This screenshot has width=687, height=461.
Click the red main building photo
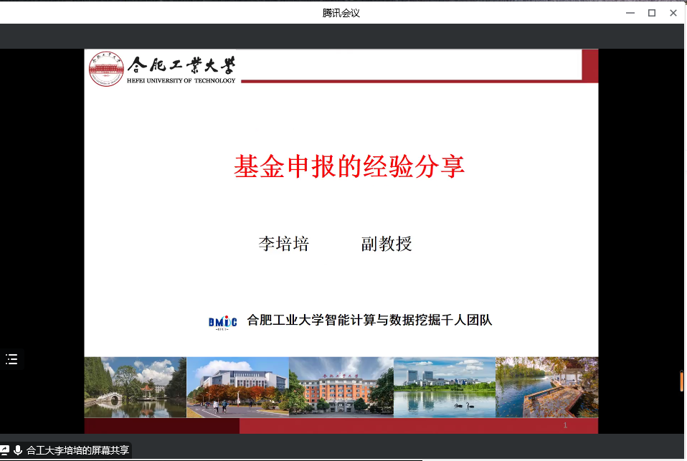pyautogui.click(x=341, y=387)
